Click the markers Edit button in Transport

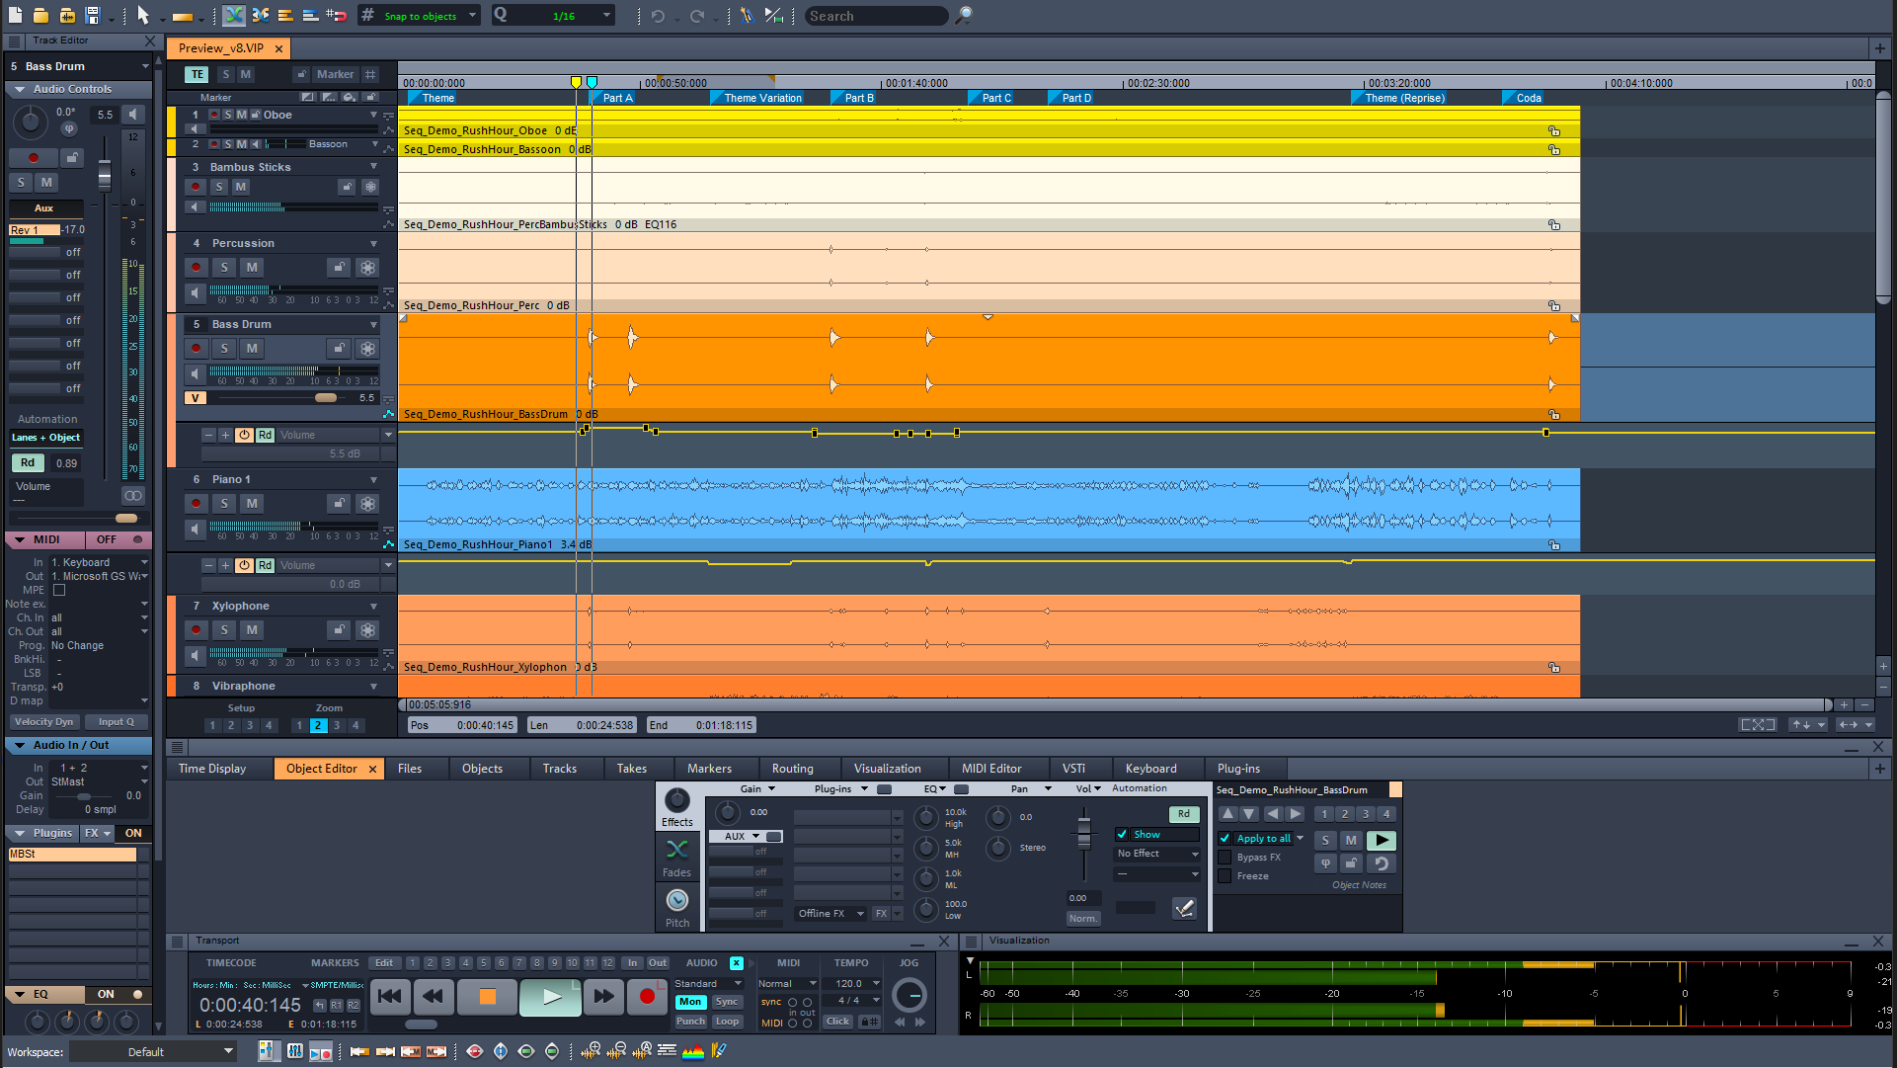coord(384,963)
